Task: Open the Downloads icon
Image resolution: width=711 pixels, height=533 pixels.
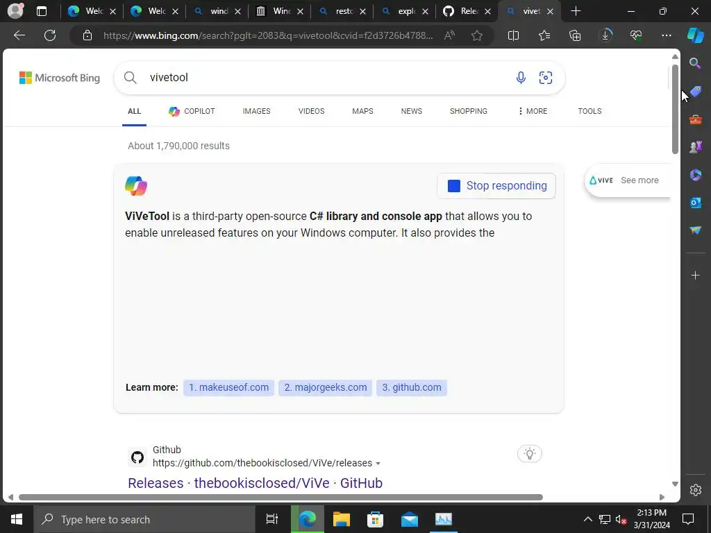Action: 605,35
